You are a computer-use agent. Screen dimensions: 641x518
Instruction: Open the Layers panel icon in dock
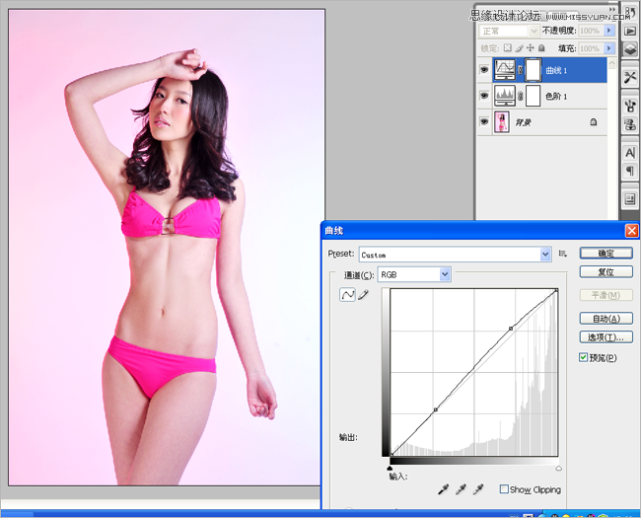coord(630,49)
